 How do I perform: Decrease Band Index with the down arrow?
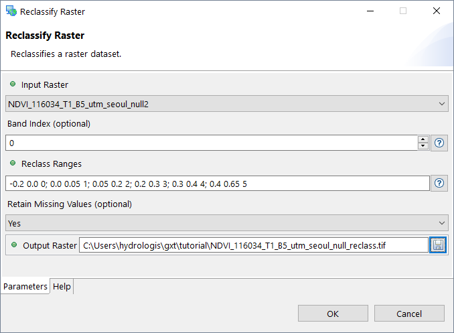pyautogui.click(x=423, y=146)
